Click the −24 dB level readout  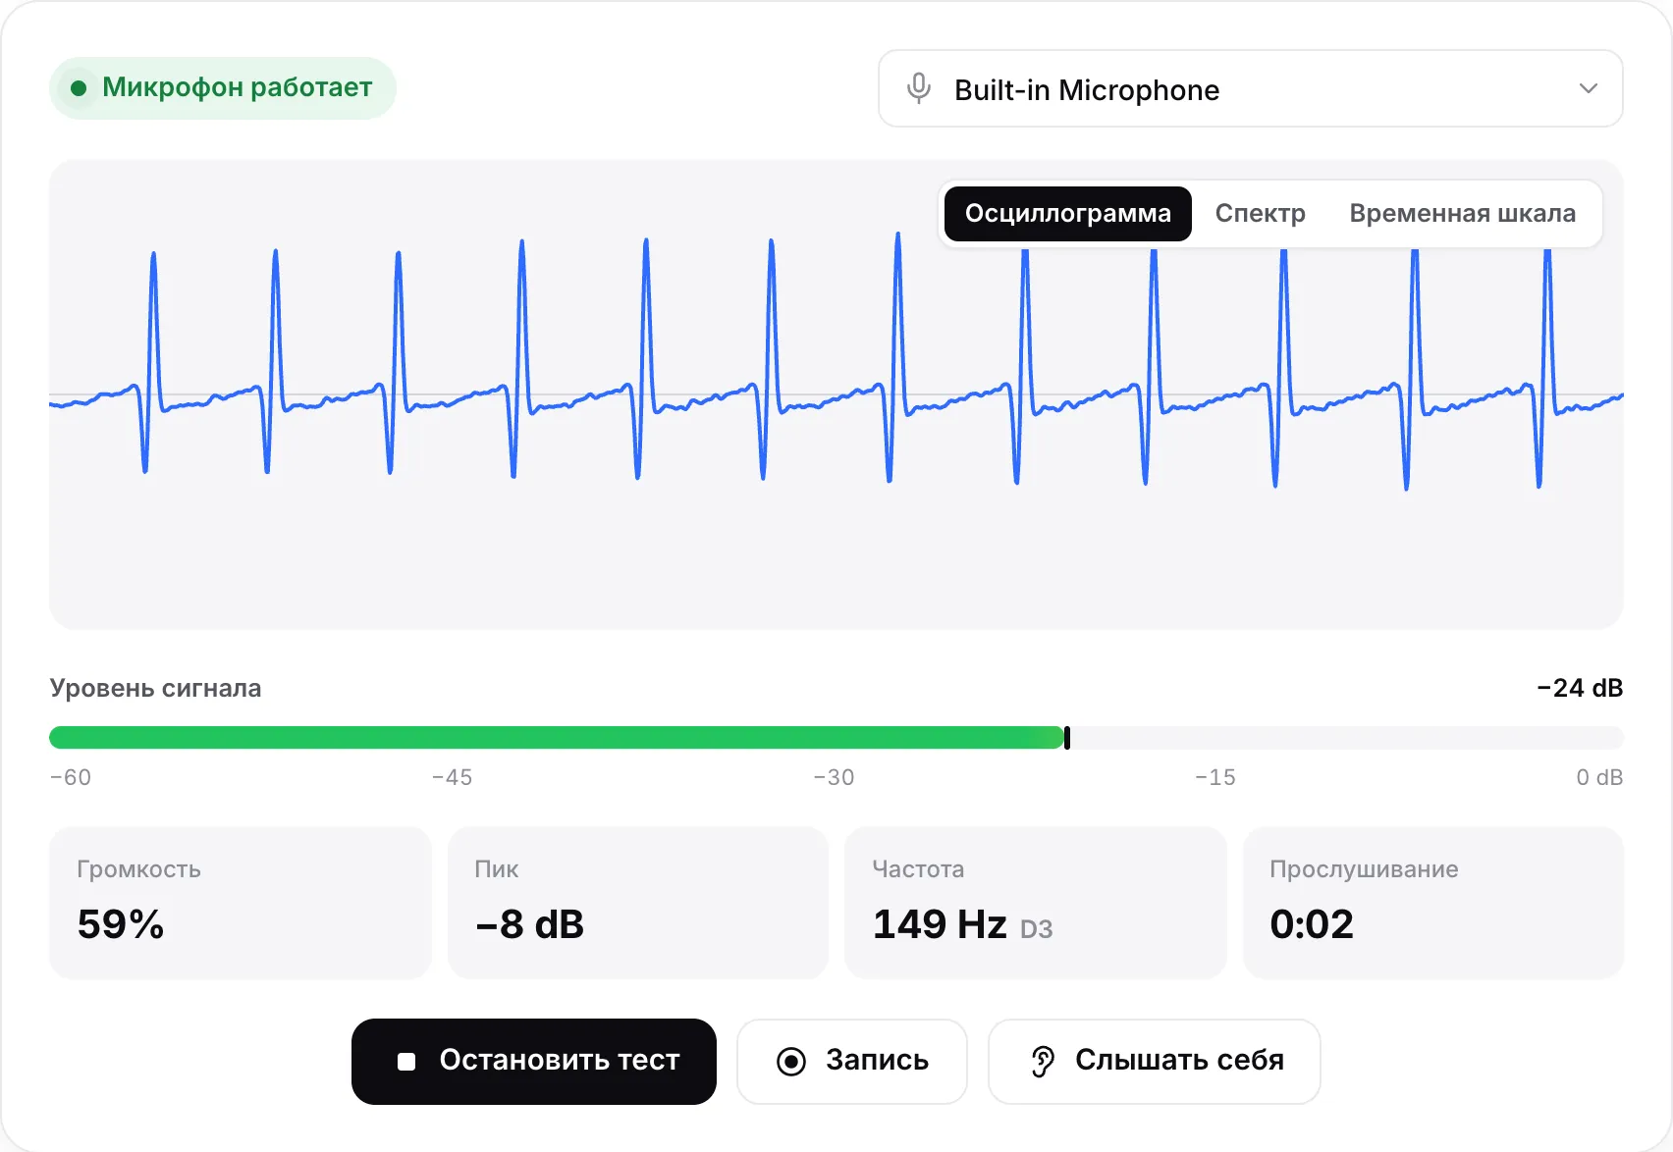pos(1580,688)
